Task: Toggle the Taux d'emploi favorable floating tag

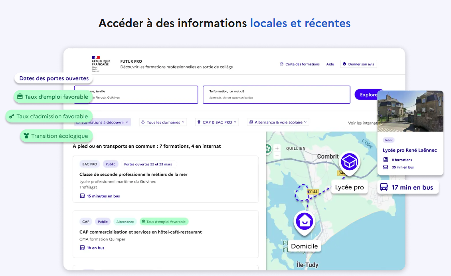Action: pos(53,97)
